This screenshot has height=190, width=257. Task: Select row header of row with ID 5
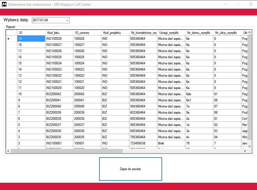(11, 125)
